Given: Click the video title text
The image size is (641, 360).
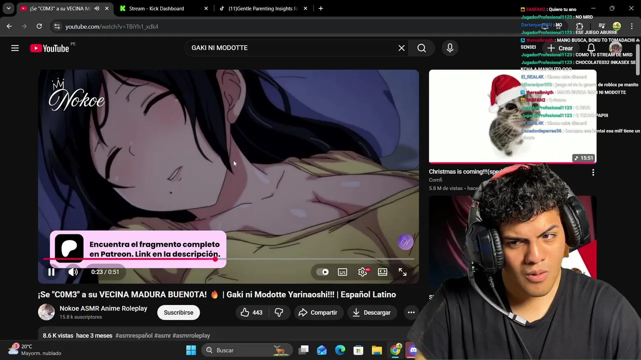Looking at the screenshot, I should click(217, 294).
